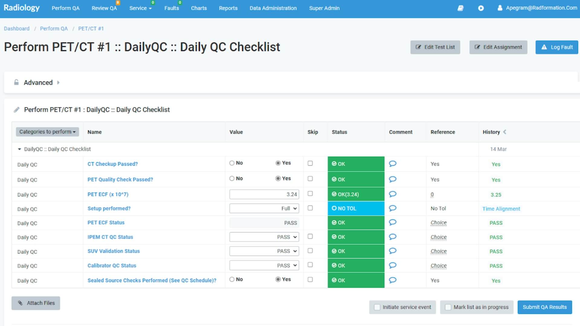Viewport: 580px width, 326px height.
Task: Select No for CT Checkup Passed
Action: coord(232,163)
